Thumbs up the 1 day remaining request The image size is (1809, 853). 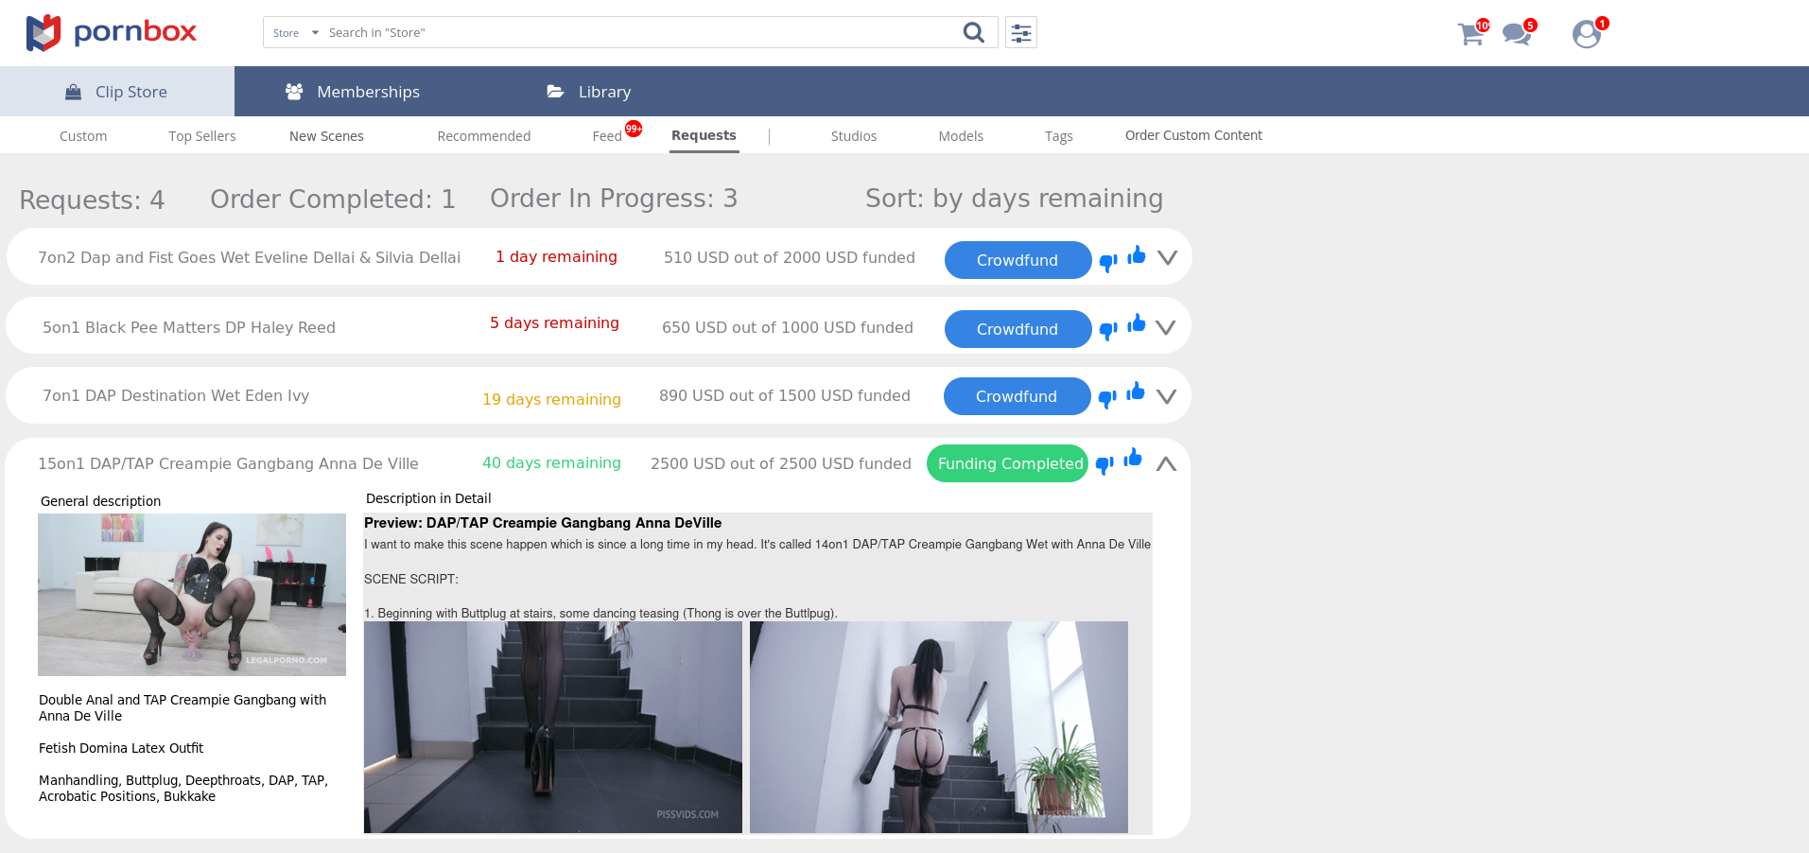coord(1137,255)
